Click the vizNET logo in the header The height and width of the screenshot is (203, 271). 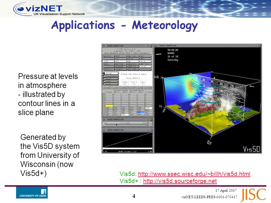pos(49,9)
